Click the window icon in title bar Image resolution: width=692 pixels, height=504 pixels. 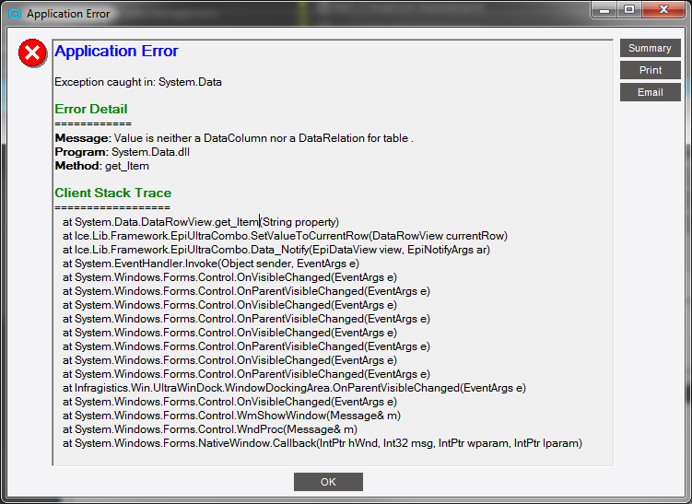click(x=15, y=14)
